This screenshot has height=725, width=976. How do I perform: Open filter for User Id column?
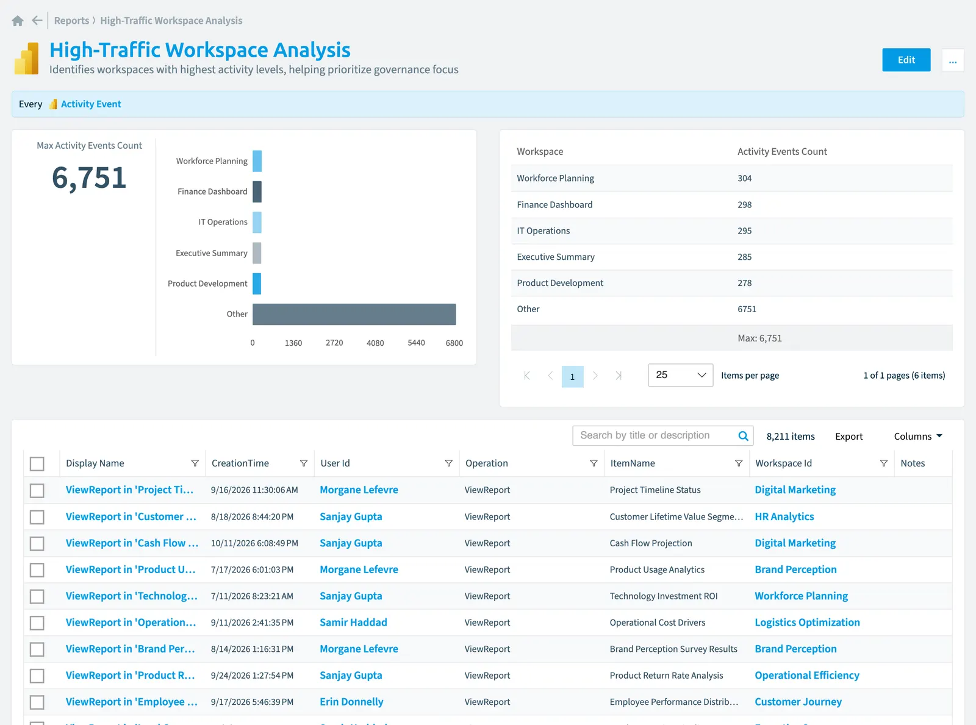coord(448,463)
